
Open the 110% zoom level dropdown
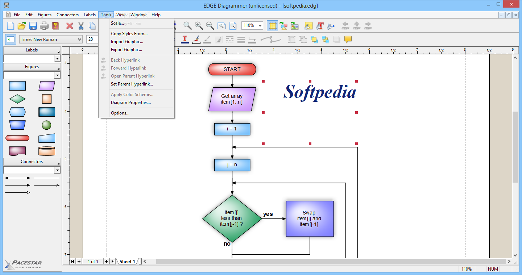tap(260, 25)
